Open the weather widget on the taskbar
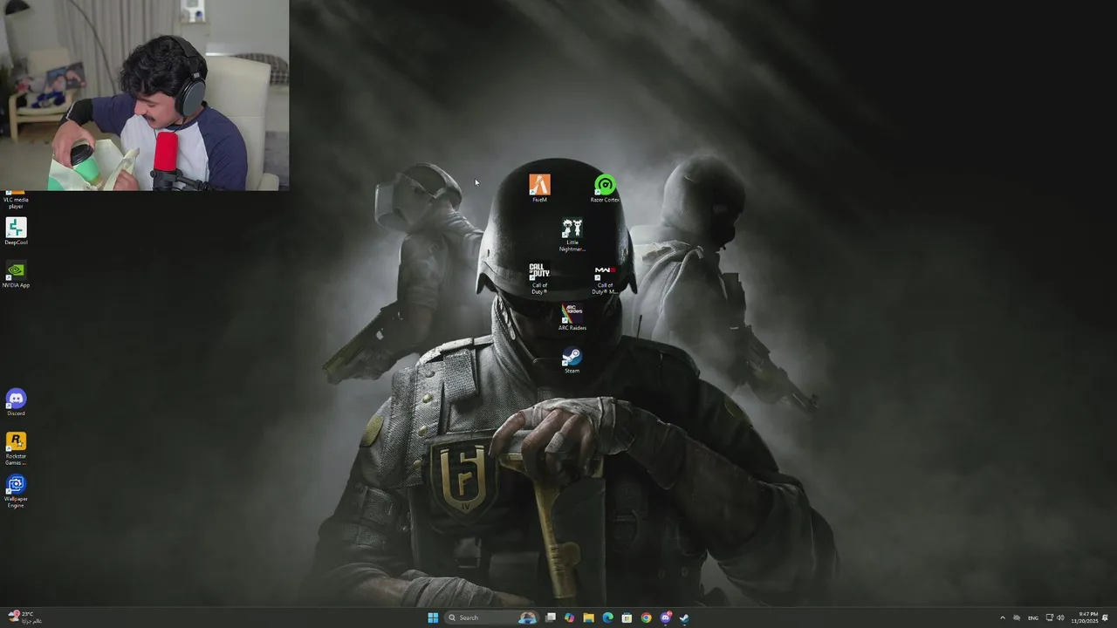This screenshot has width=1117, height=628. [24, 618]
